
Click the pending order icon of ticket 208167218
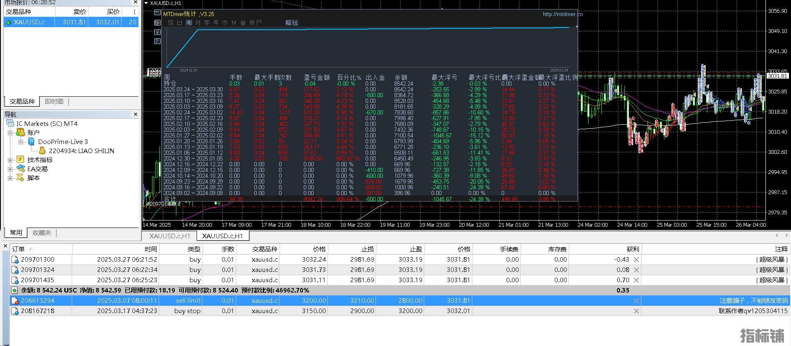click(15, 311)
